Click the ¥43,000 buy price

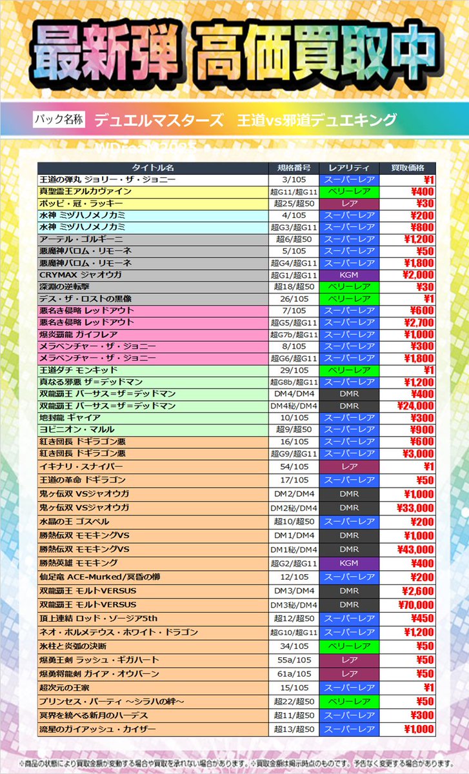pyautogui.click(x=415, y=550)
